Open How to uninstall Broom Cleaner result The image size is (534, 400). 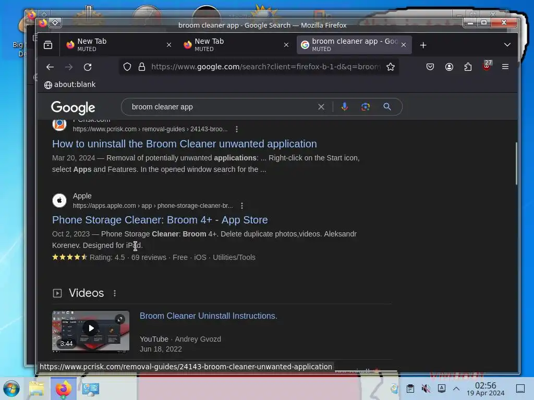pos(184,144)
